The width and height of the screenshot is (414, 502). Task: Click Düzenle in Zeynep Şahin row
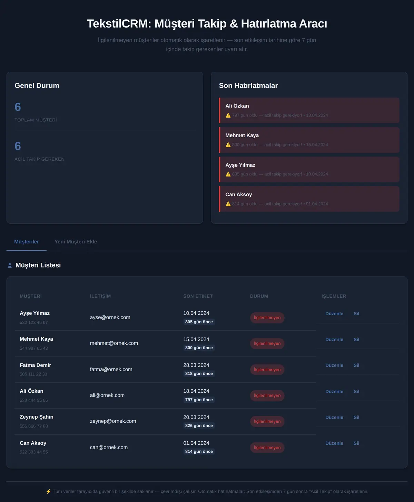coord(334,418)
